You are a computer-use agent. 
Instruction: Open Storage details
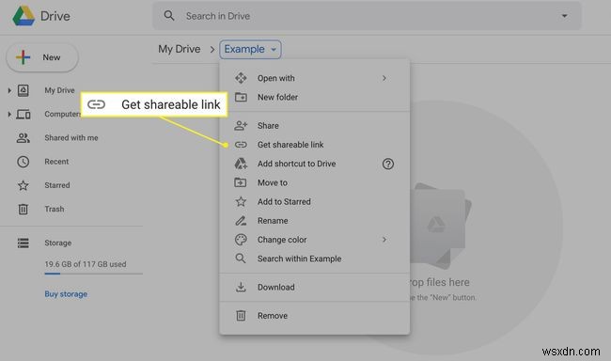(57, 243)
